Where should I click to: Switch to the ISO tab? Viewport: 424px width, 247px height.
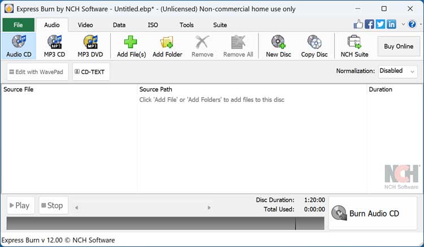[153, 25]
